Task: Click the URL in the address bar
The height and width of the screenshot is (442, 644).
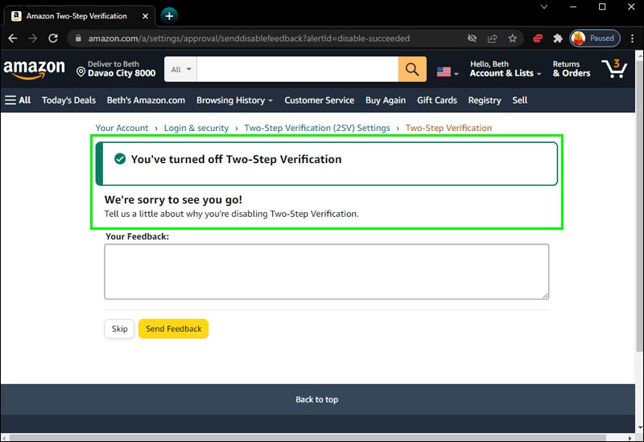Action: pyautogui.click(x=249, y=39)
